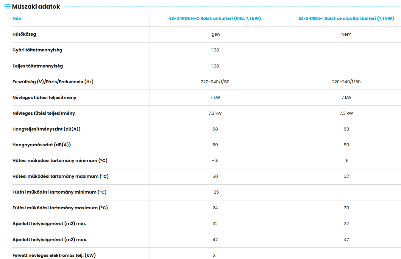Select outdoor unit sound power 68
This screenshot has width=401, height=259.
coord(215,129)
